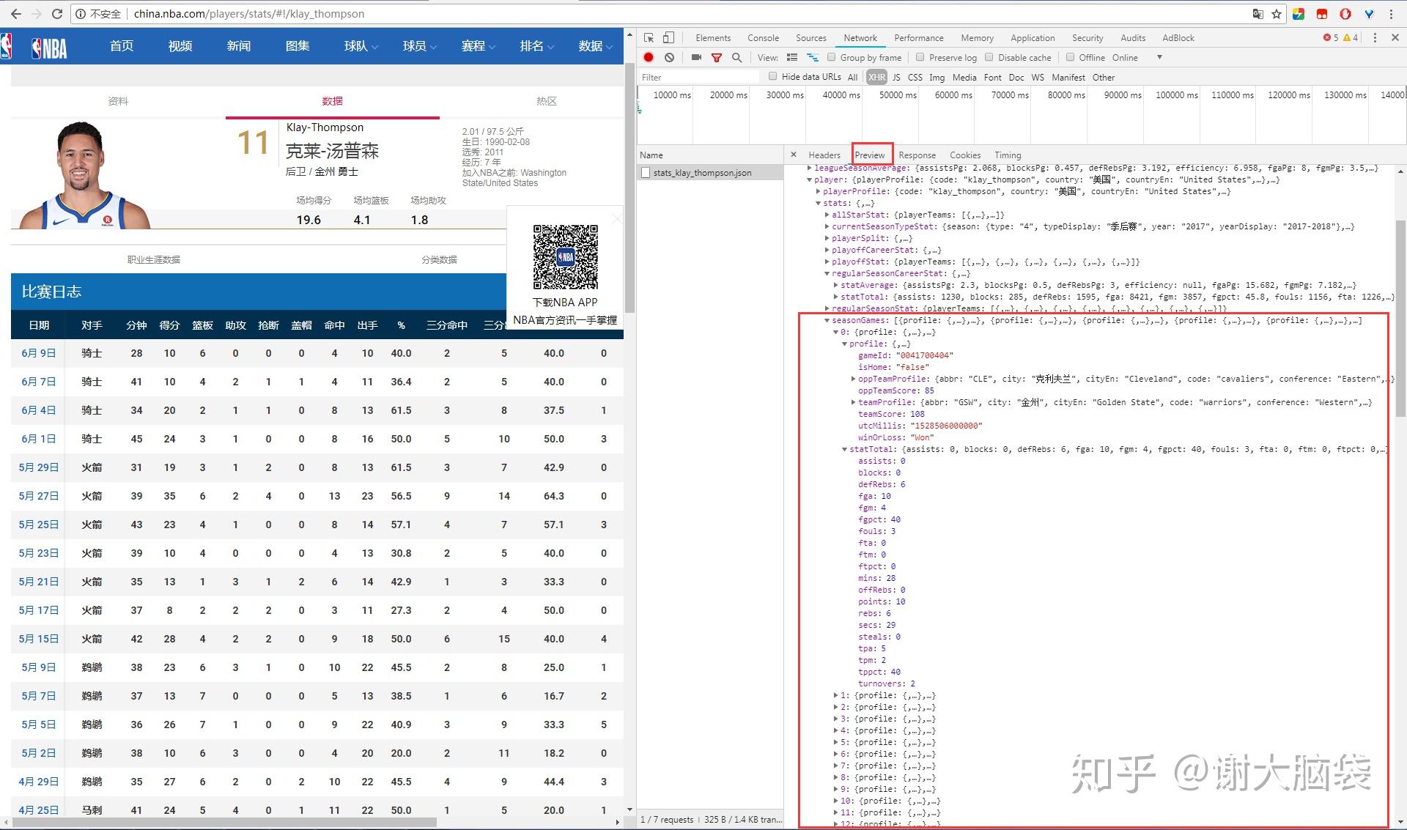Open the Chrome three-dot menu
Image resolution: width=1407 pixels, height=830 pixels.
1392,14
